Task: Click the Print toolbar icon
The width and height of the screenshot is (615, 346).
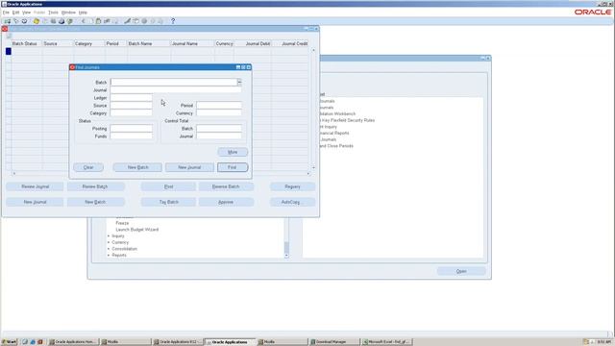Action: (61, 21)
